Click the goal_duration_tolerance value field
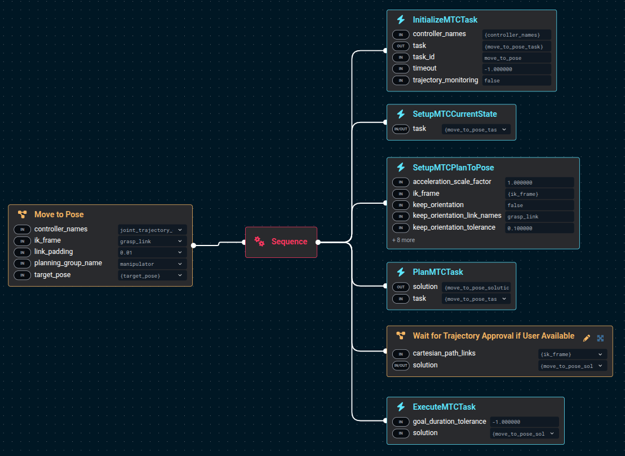This screenshot has height=456, width=625. 524,422
